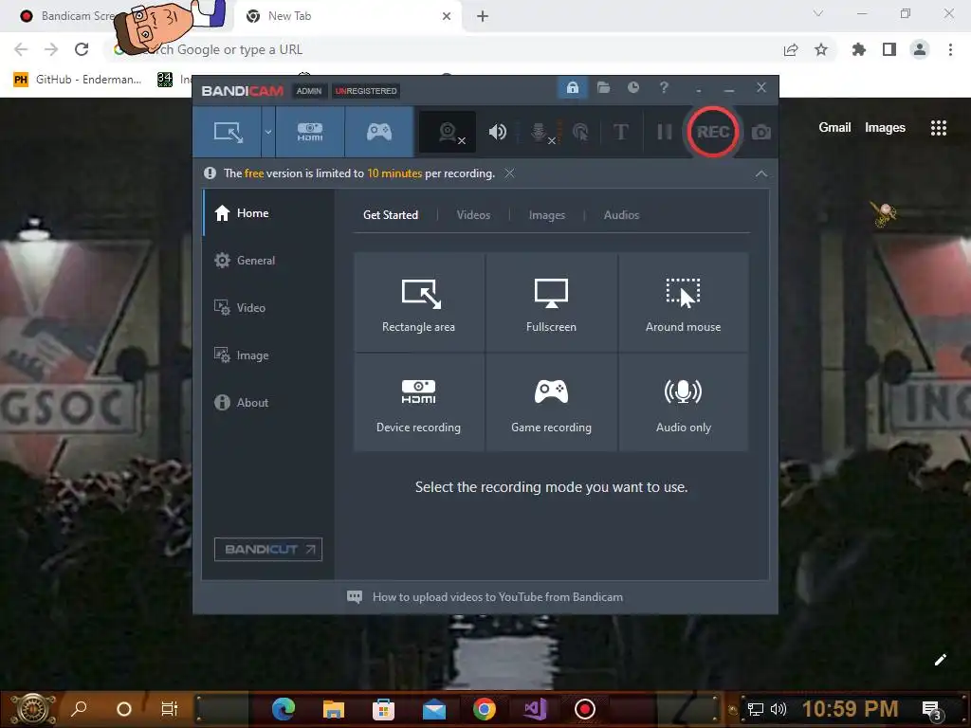
Task: Toggle the microphone icon
Action: point(540,132)
